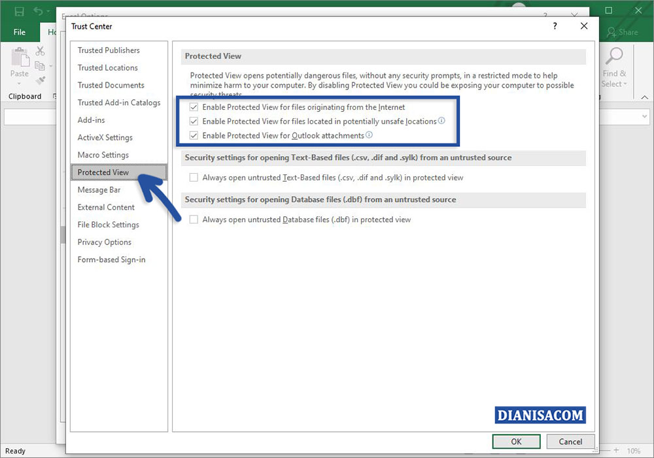Select Protected View category

[119, 172]
